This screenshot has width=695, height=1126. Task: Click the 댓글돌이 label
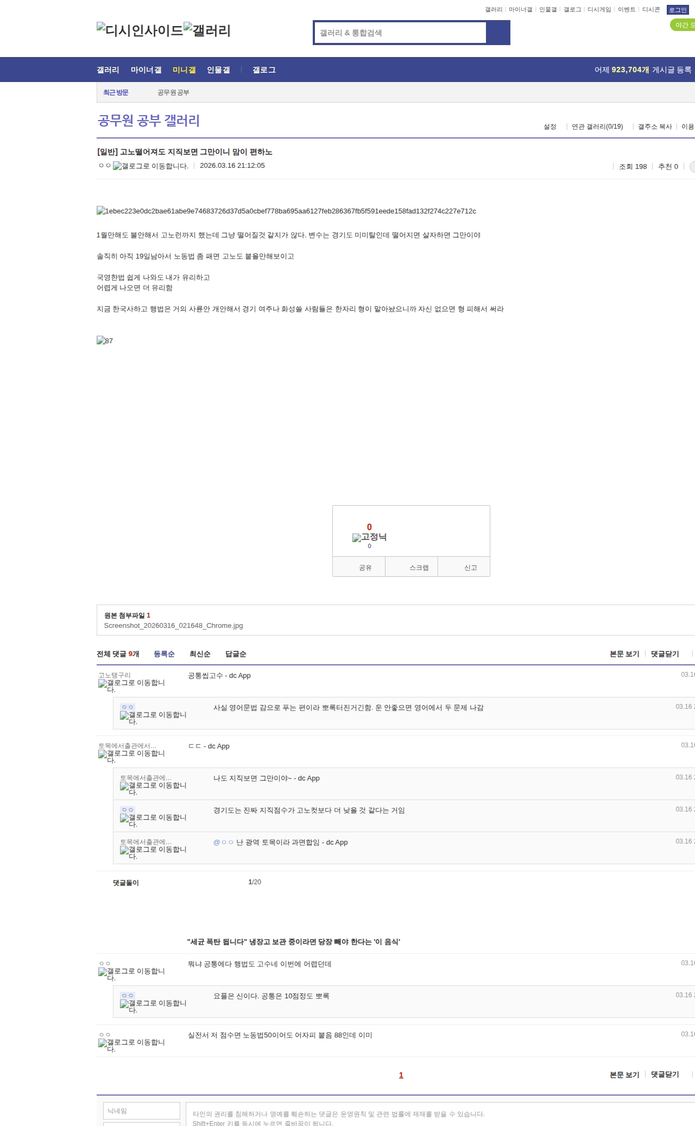coord(126,883)
